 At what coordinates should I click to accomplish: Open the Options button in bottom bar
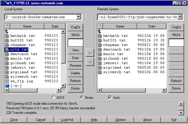[x=120, y=120]
